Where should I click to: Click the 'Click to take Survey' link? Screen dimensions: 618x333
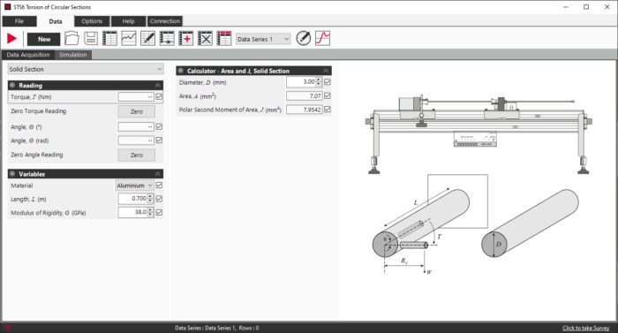[x=585, y=328]
